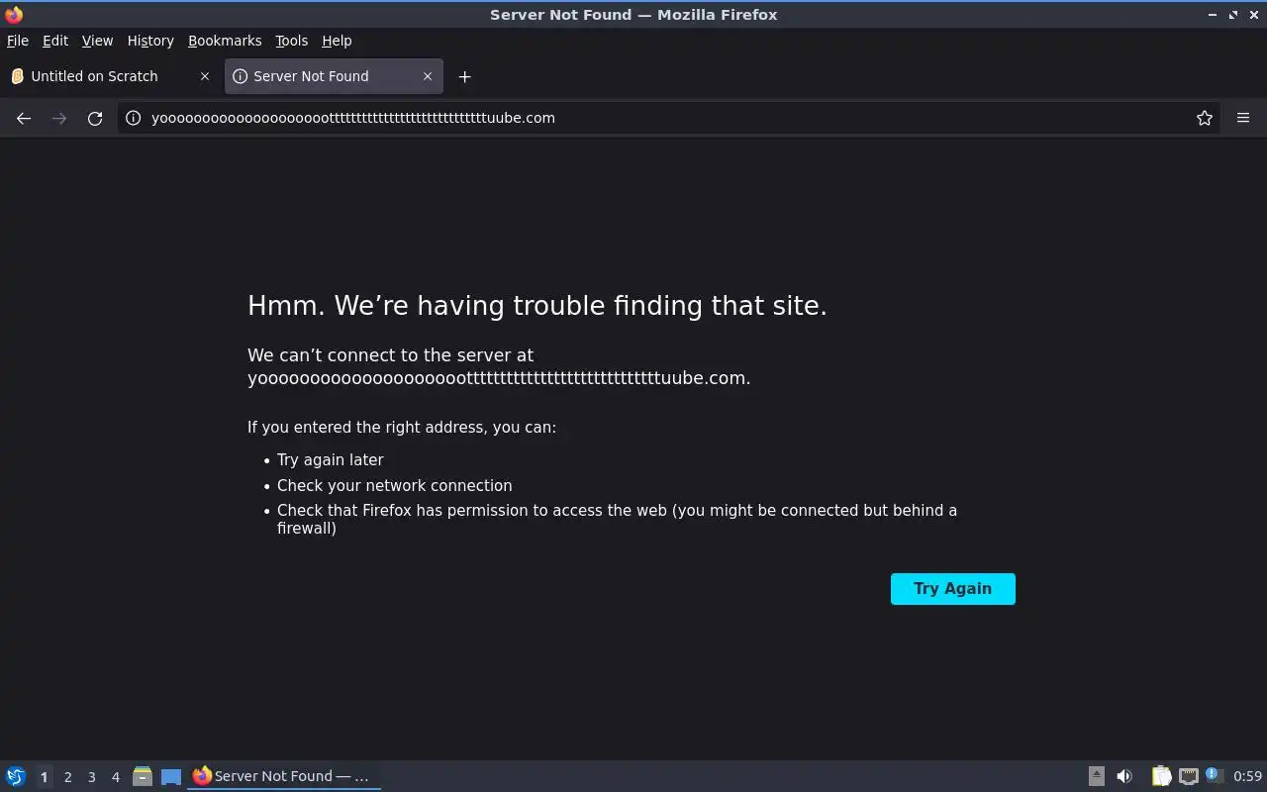Click the "We can't connect to the server at" line
The height and width of the screenshot is (792, 1267).
tap(390, 355)
